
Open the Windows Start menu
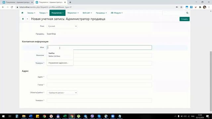click(3, 116)
